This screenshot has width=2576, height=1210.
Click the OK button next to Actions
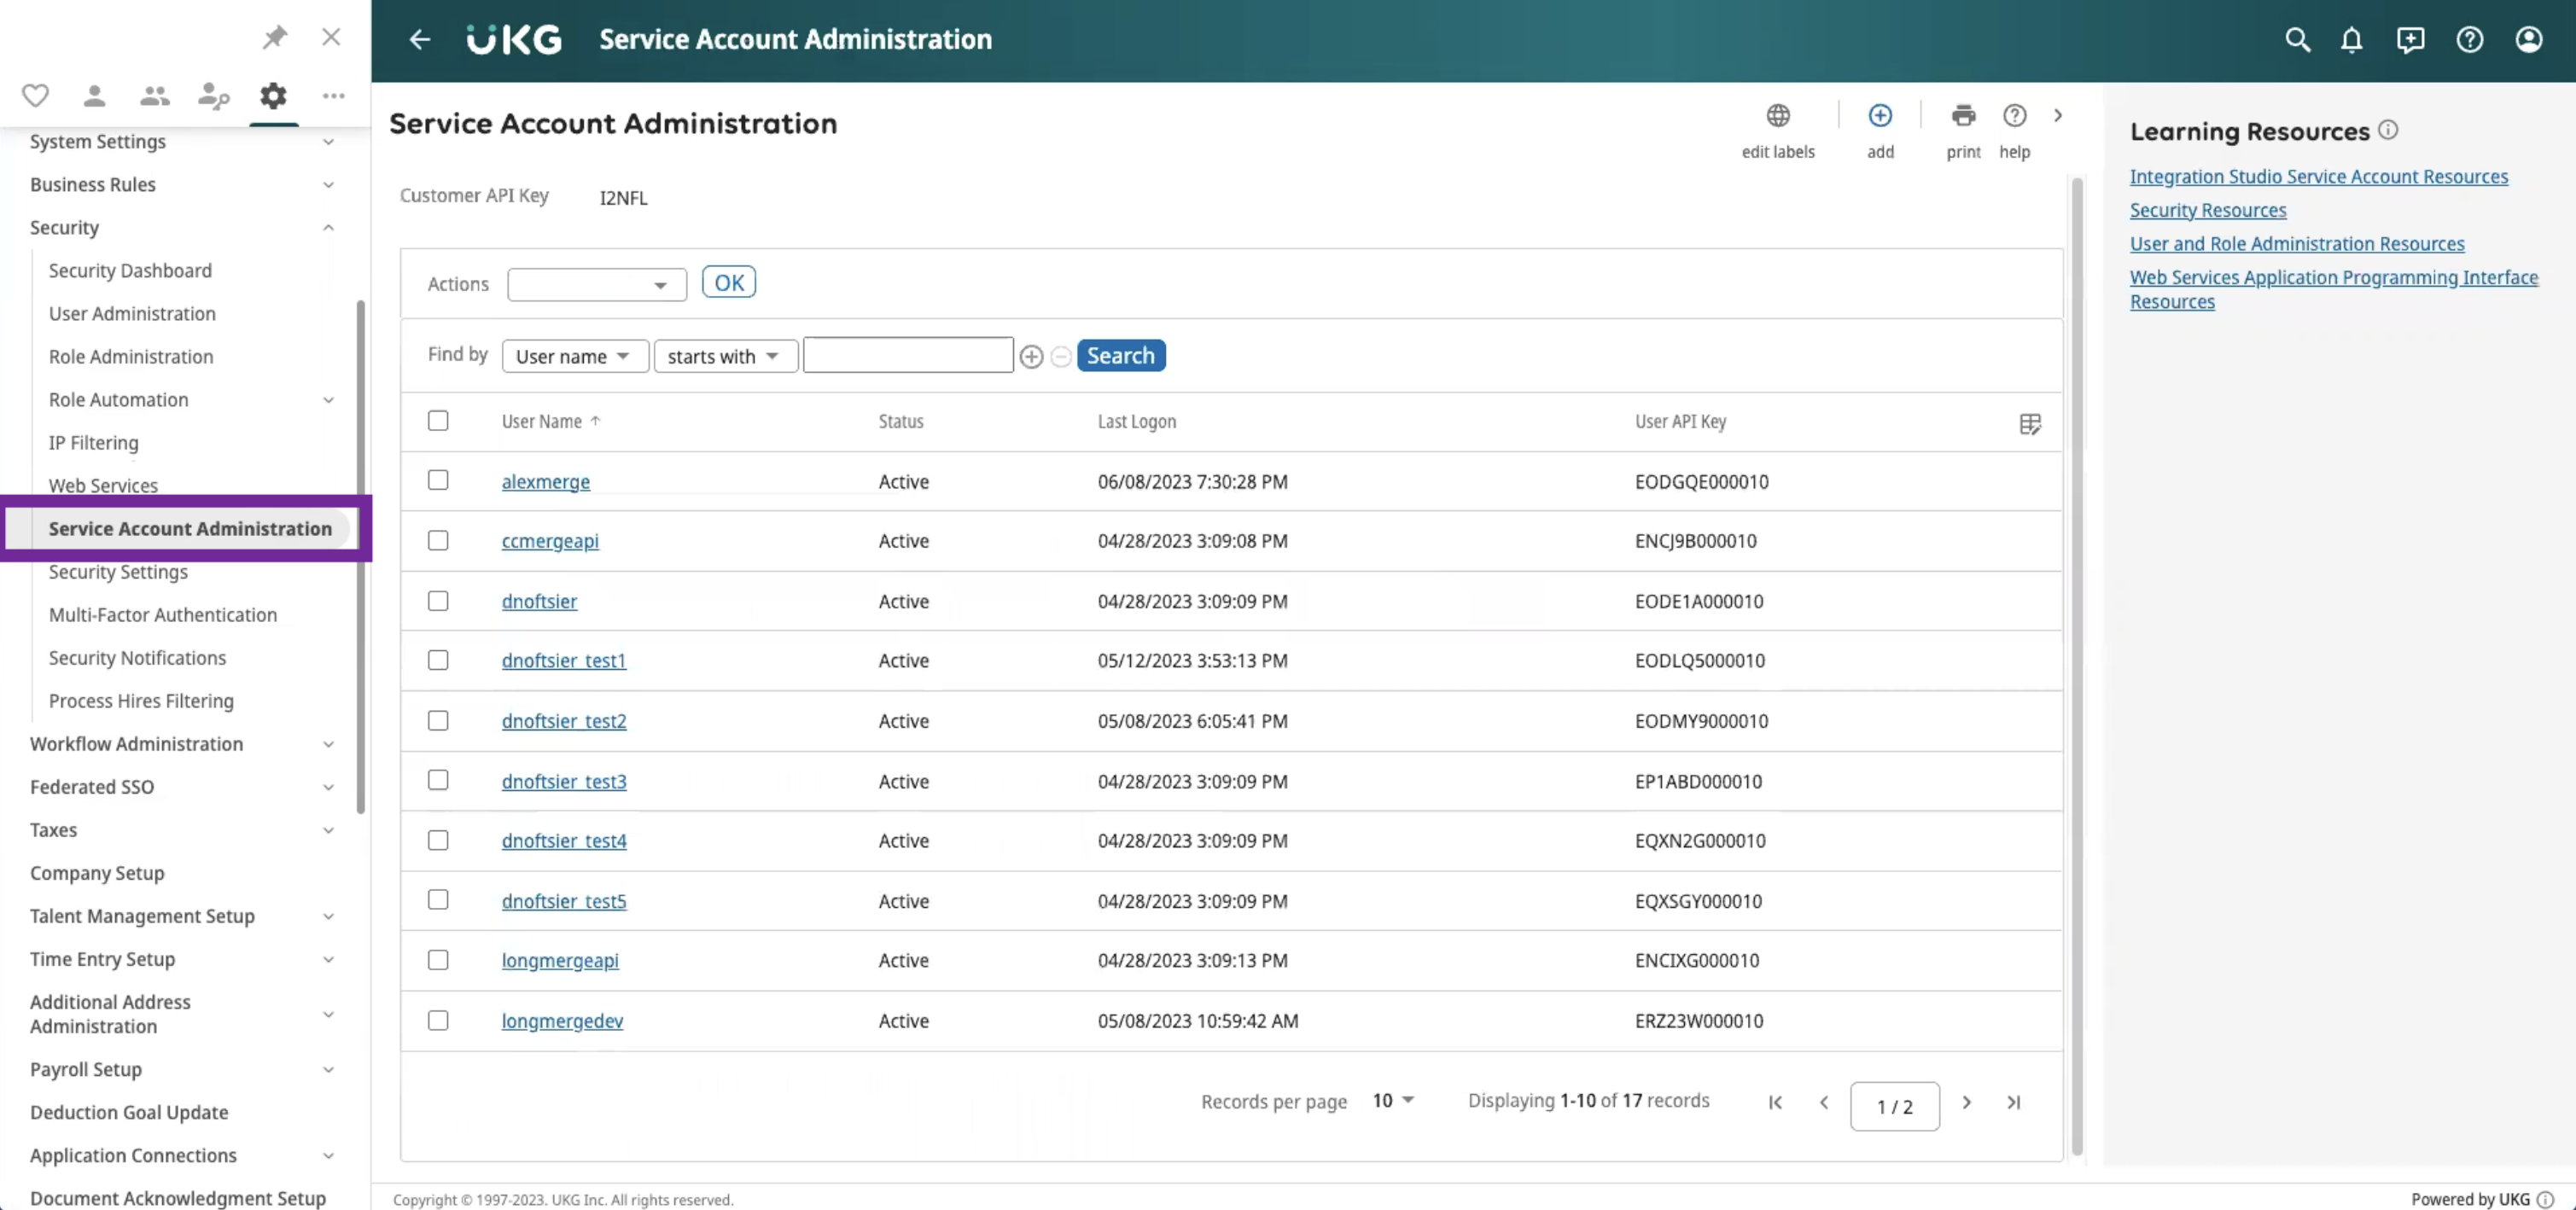click(728, 283)
